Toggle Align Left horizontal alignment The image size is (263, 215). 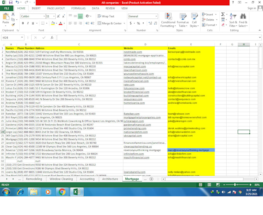[70, 23]
